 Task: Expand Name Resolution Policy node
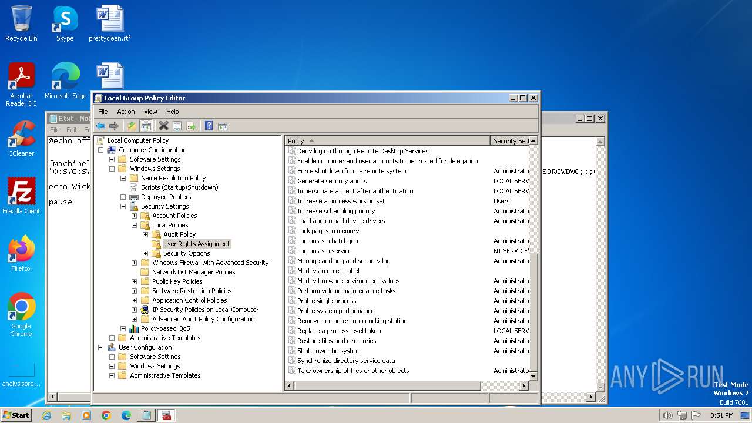click(123, 178)
